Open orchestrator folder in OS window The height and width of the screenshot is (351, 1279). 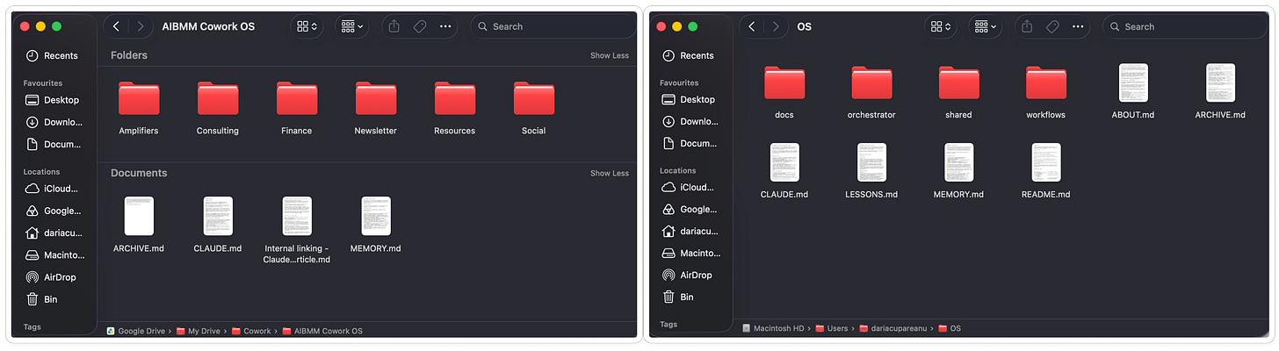coord(871,83)
